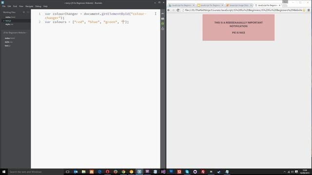Click line number 2 in the editor gutter
The image size is (312, 175).
click(x=39, y=22)
